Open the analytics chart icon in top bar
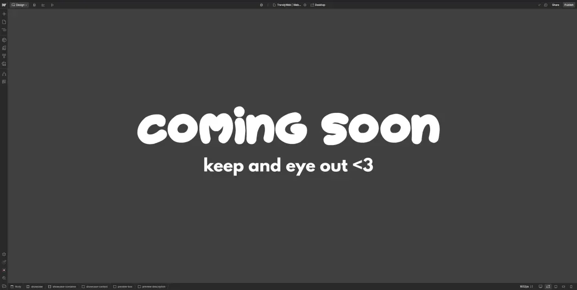Image resolution: width=577 pixels, height=290 pixels. [43, 5]
